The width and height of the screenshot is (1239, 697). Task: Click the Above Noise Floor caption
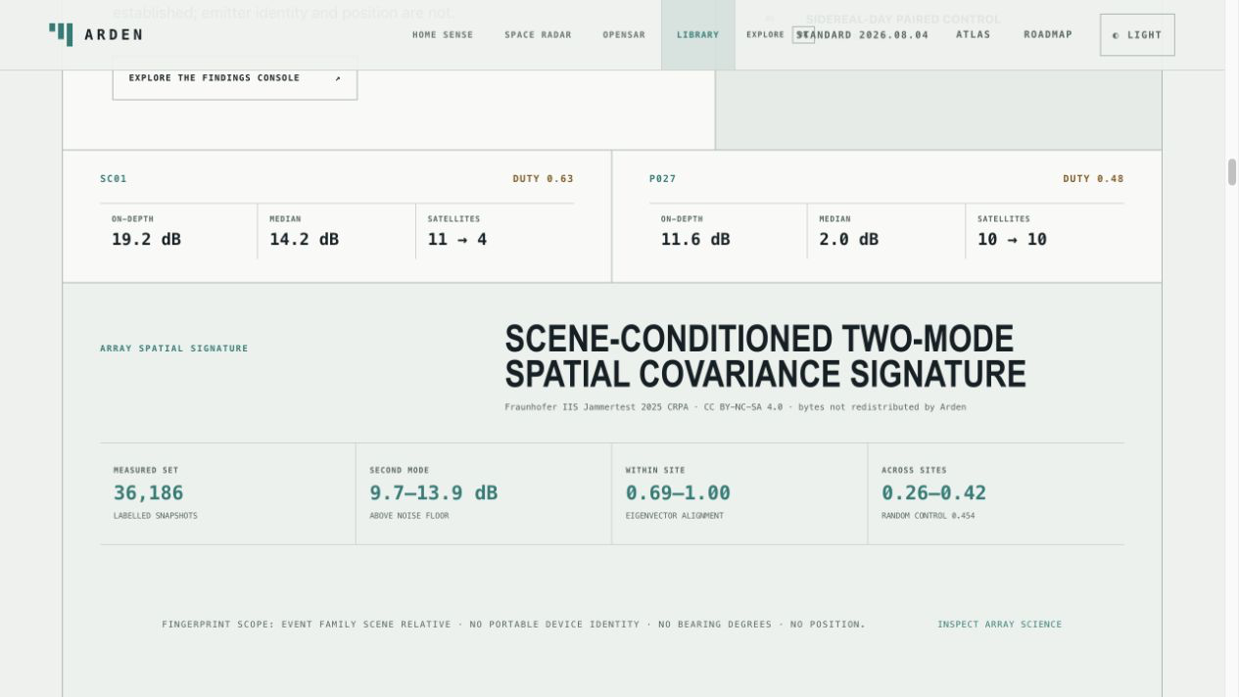[x=409, y=516]
